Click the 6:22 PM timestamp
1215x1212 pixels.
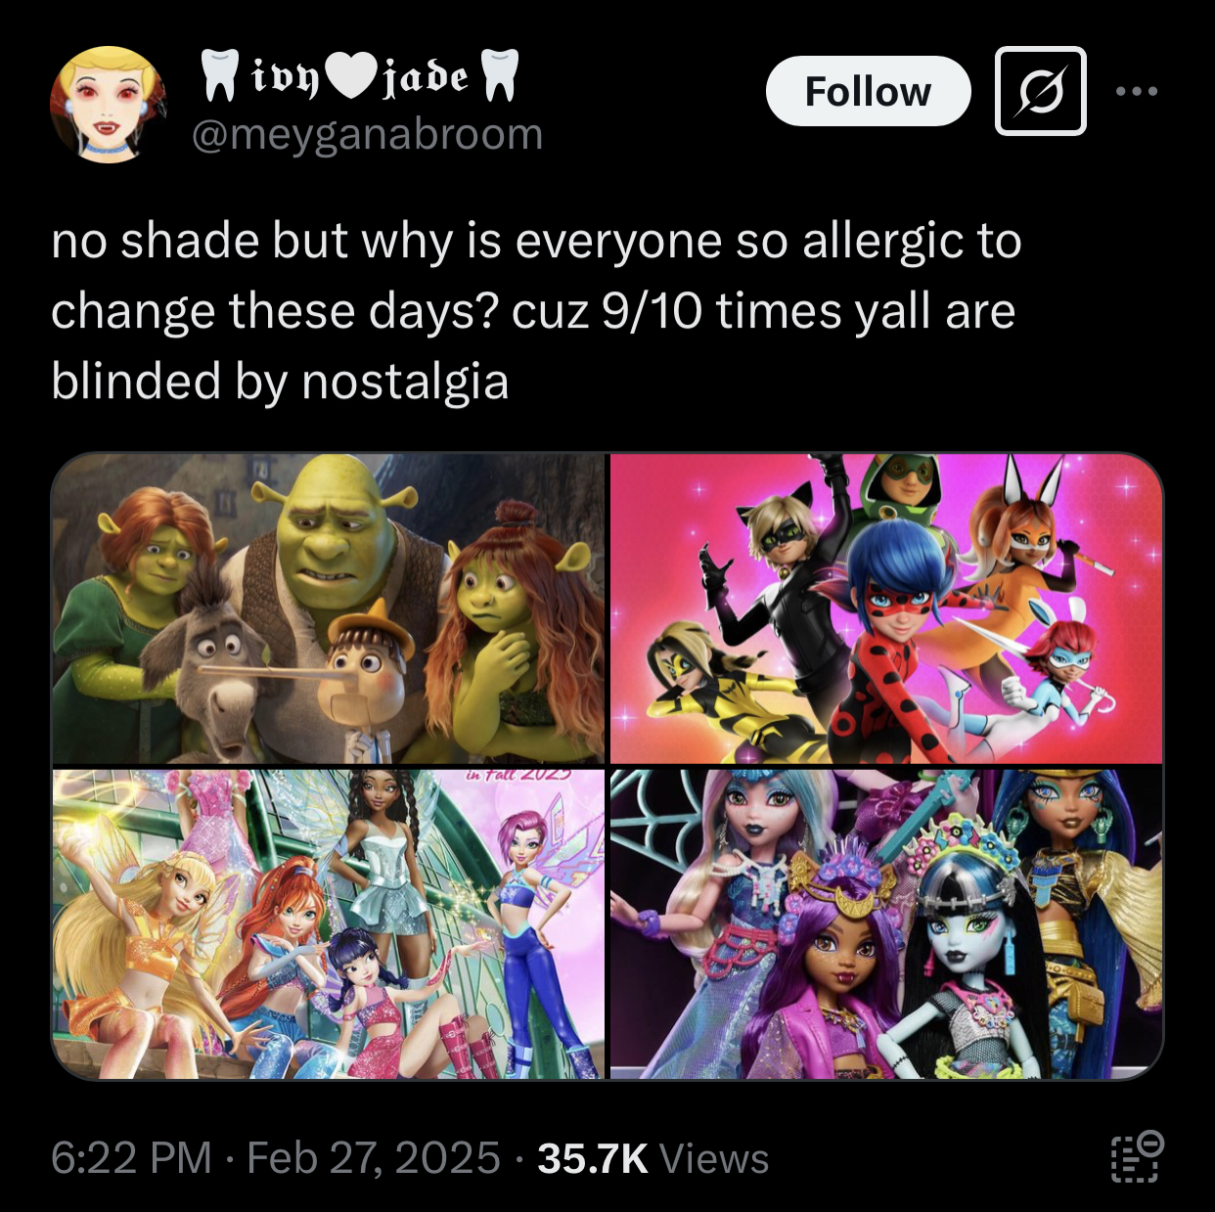[x=131, y=1158]
